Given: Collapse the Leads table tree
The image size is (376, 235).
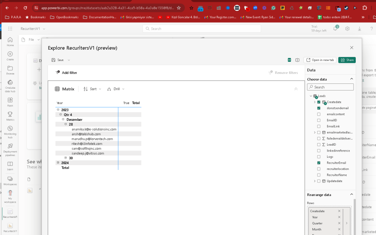Looking at the screenshot, I should (311, 96).
